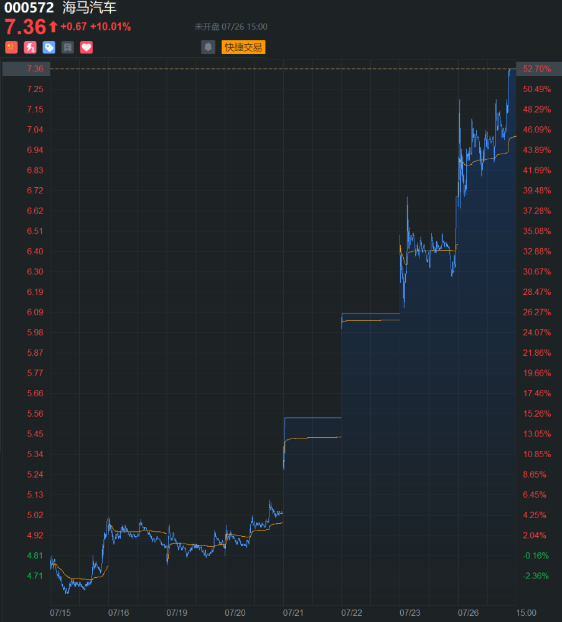This screenshot has height=622, width=562.
Task: Click the 07/15 date label on axis
Action: pos(60,613)
